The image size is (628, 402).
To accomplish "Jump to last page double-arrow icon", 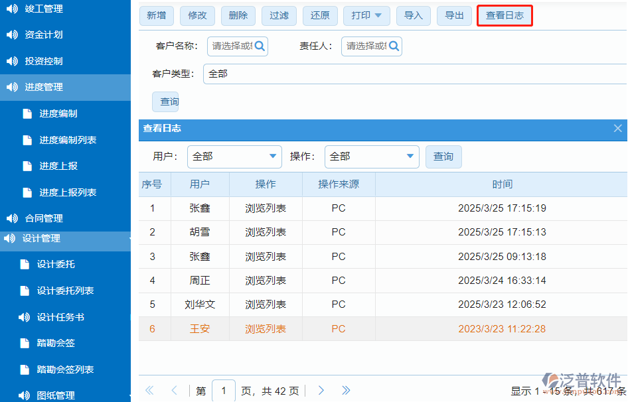I will [346, 391].
